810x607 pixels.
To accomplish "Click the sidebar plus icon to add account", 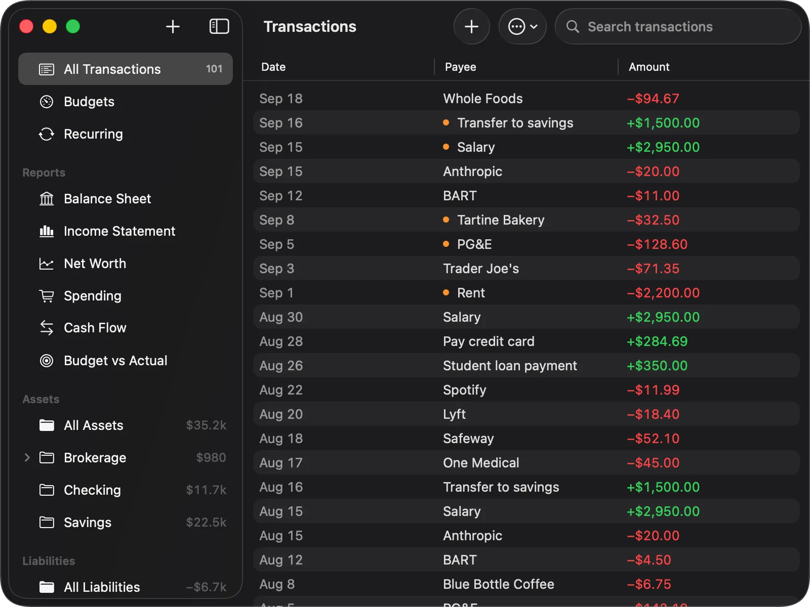I will (x=173, y=26).
